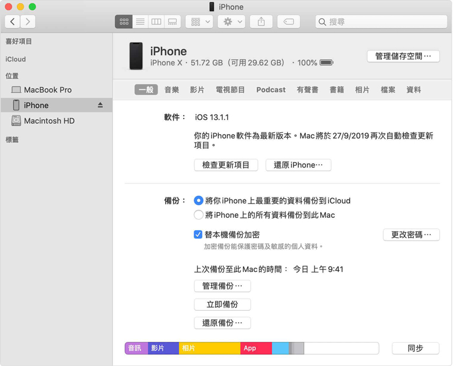Viewport: 465px width, 366px height.
Task: Click the yellow 相片 storage bar segment
Action: tap(209, 348)
